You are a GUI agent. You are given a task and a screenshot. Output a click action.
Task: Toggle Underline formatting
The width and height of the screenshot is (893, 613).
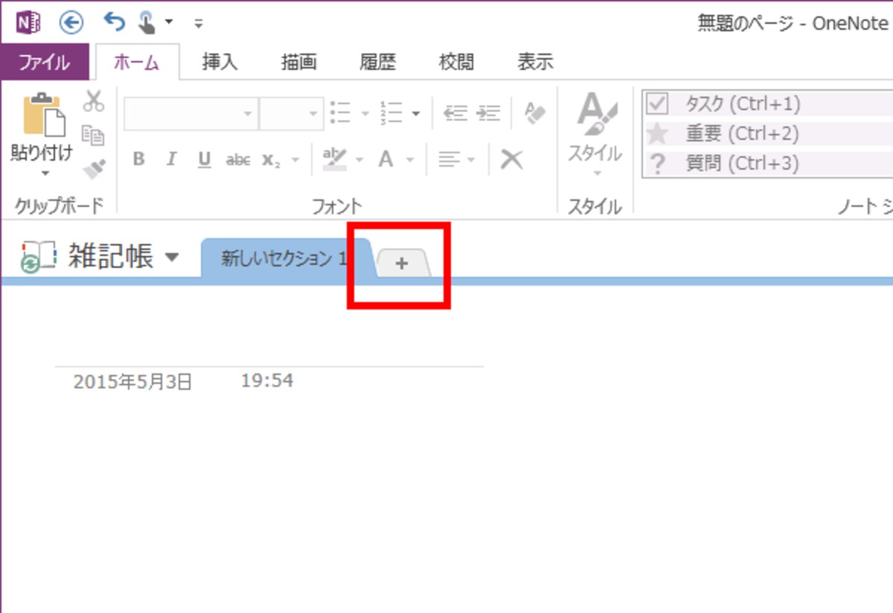205,159
